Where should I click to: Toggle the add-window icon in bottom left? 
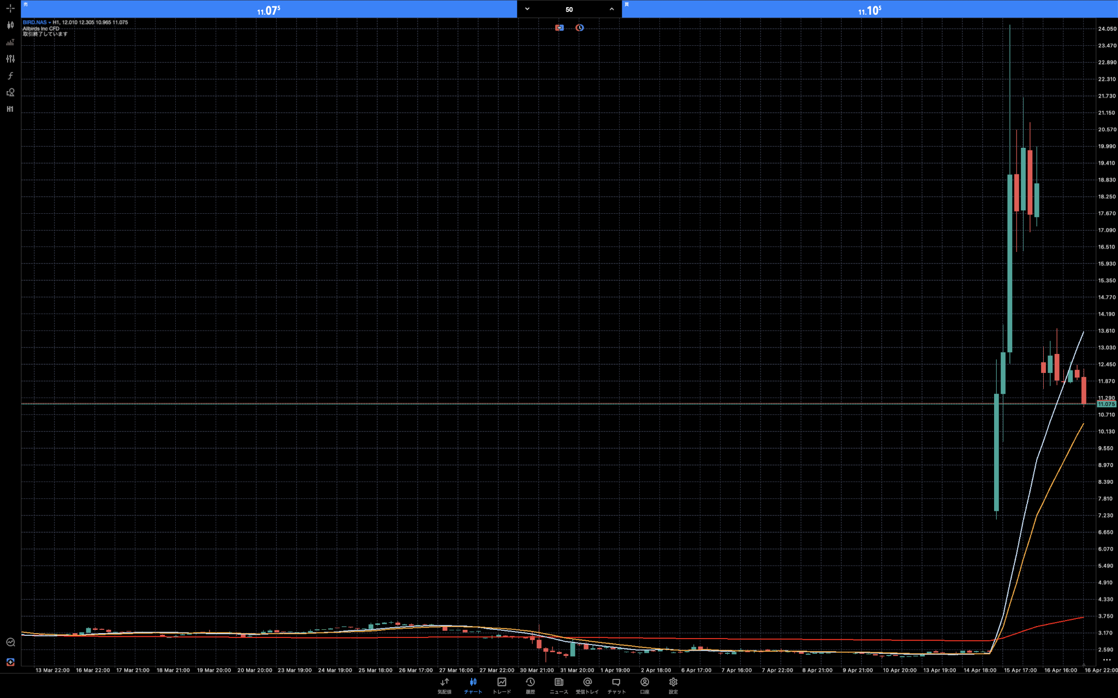(10, 662)
